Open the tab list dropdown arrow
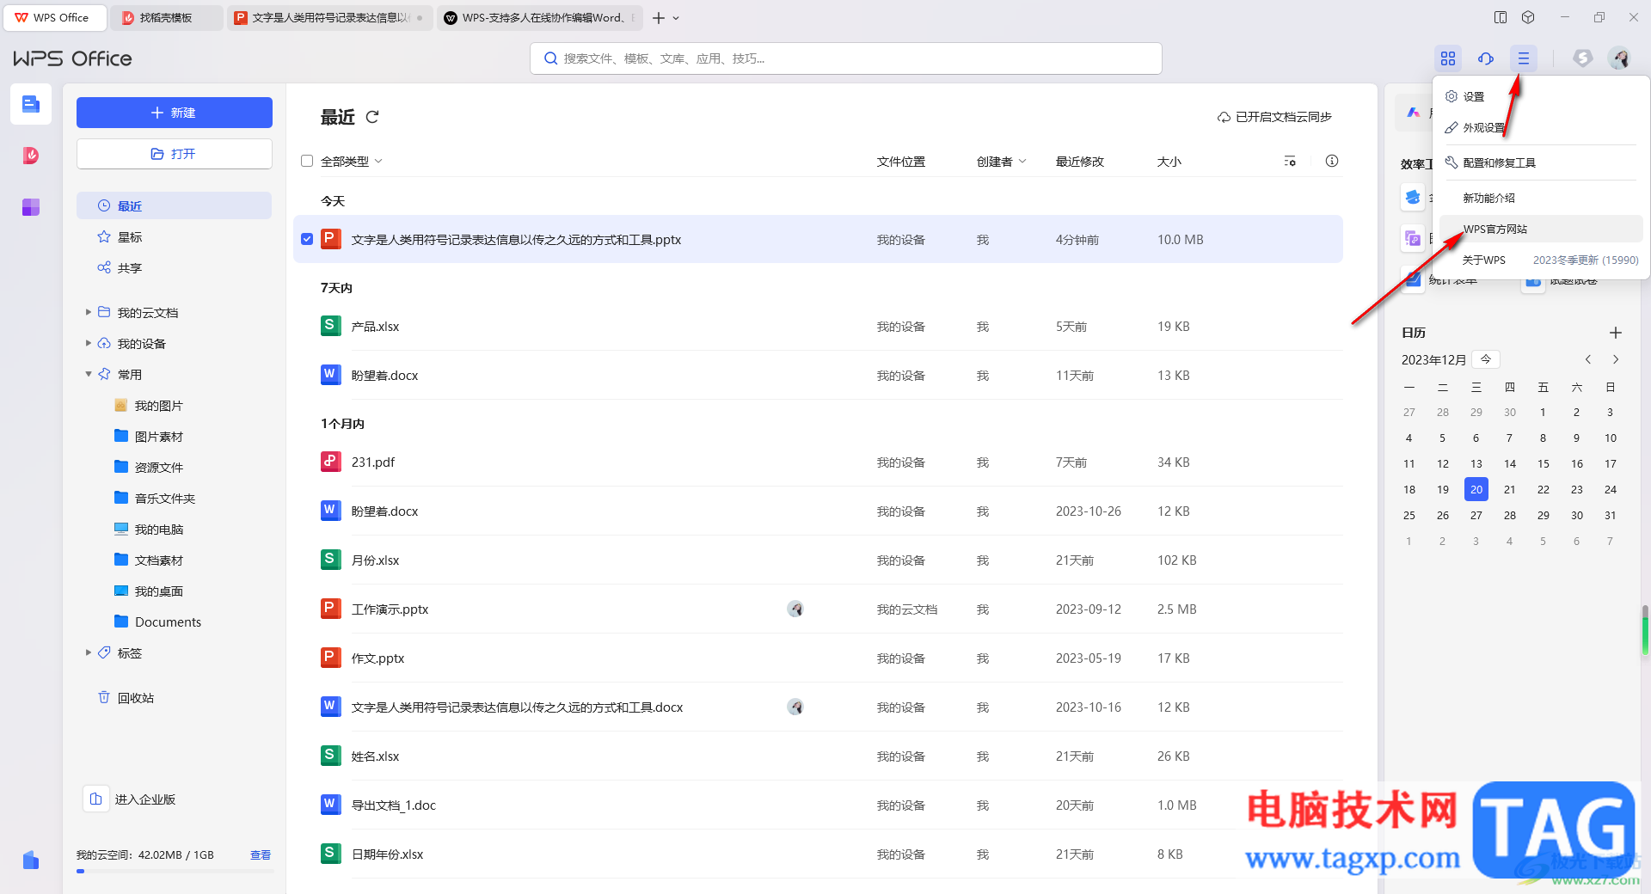This screenshot has height=894, width=1651. click(676, 17)
